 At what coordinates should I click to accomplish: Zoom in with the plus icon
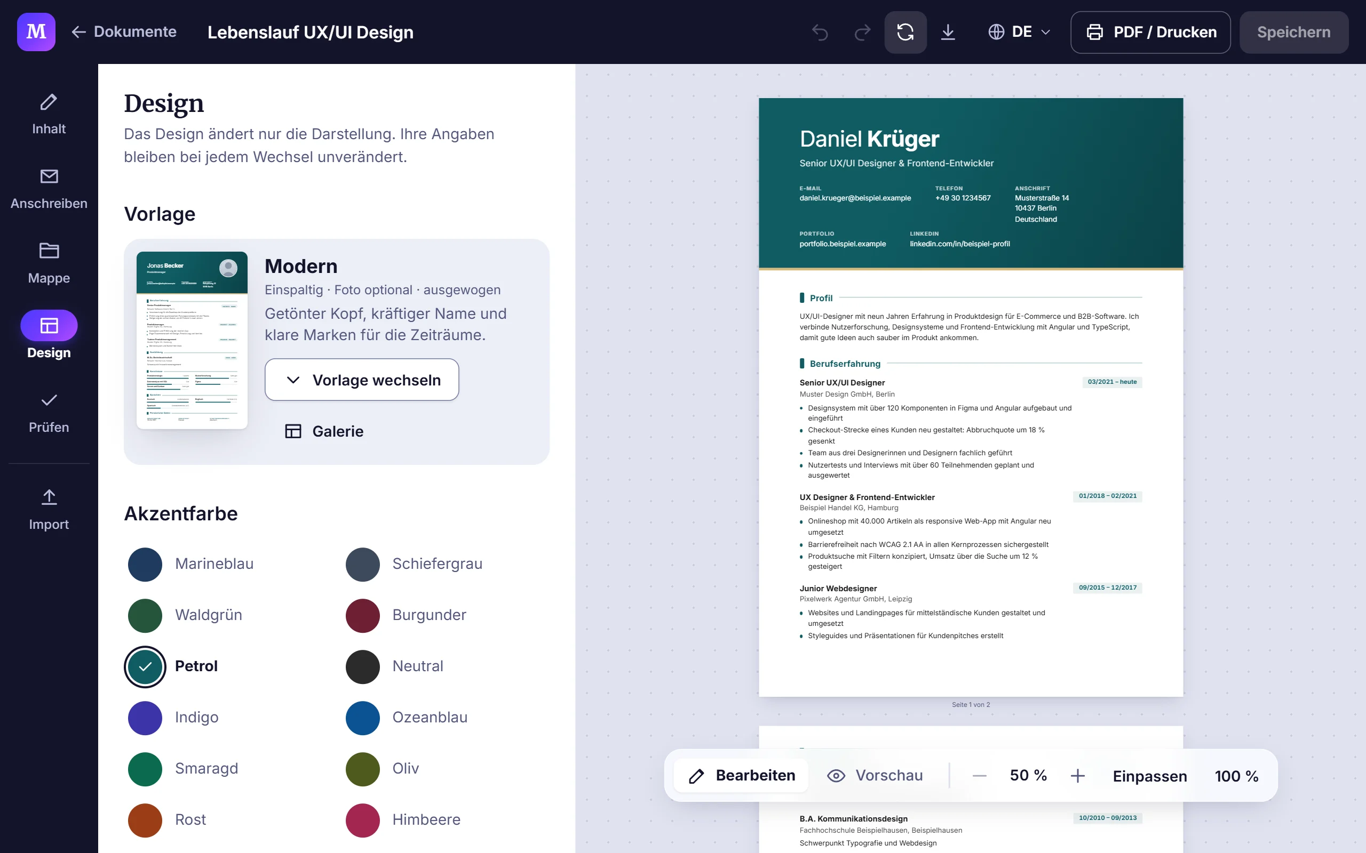(1077, 776)
